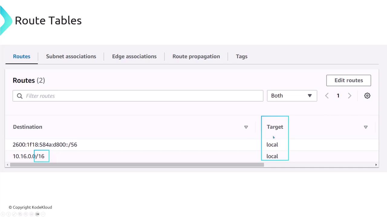Sort routes by Target column arrow
This screenshot has width=387, height=217.
click(x=366, y=127)
